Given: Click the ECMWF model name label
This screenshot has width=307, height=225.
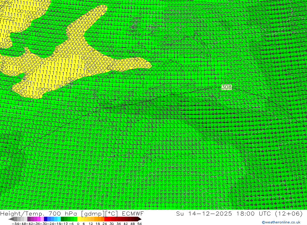Looking at the screenshot, I should point(133,213).
